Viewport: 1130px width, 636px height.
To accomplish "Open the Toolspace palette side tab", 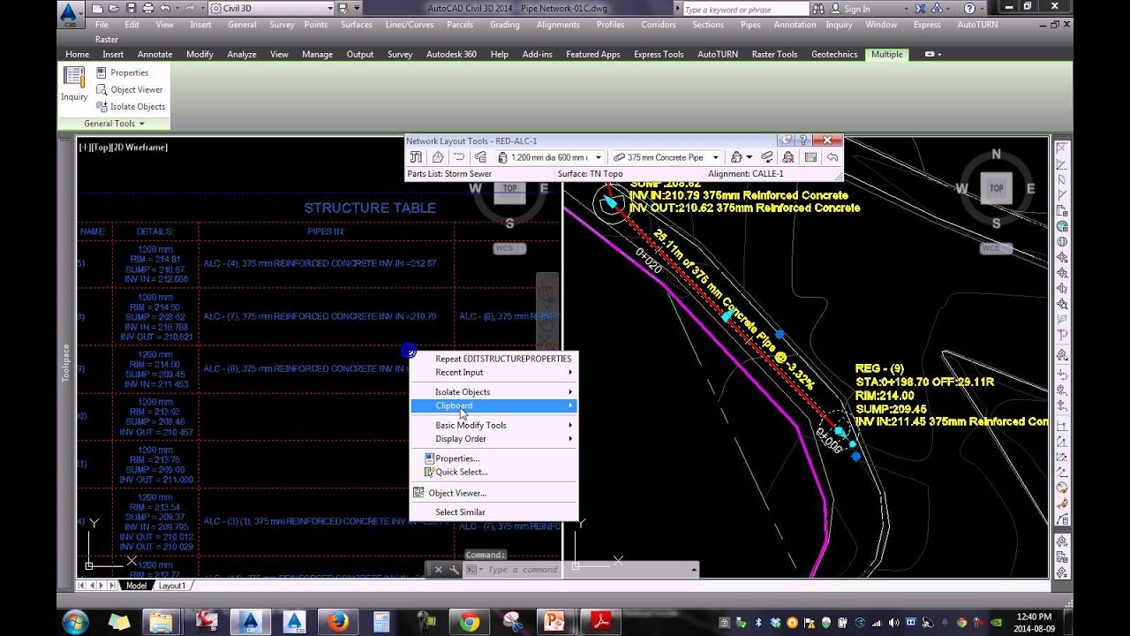I will [x=65, y=363].
